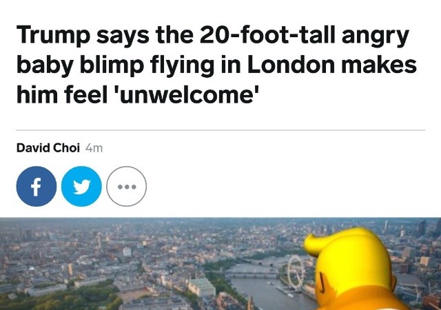Screen dimensions: 441x310
Task: Tweet the article via Twitter icon
Action: coord(81,186)
